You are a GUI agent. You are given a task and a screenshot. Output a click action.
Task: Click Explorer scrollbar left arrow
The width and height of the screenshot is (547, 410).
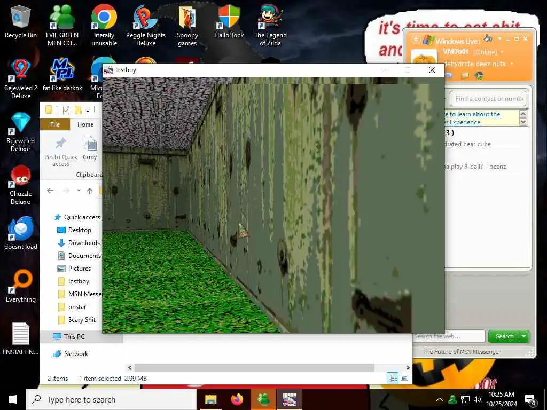[x=130, y=367]
